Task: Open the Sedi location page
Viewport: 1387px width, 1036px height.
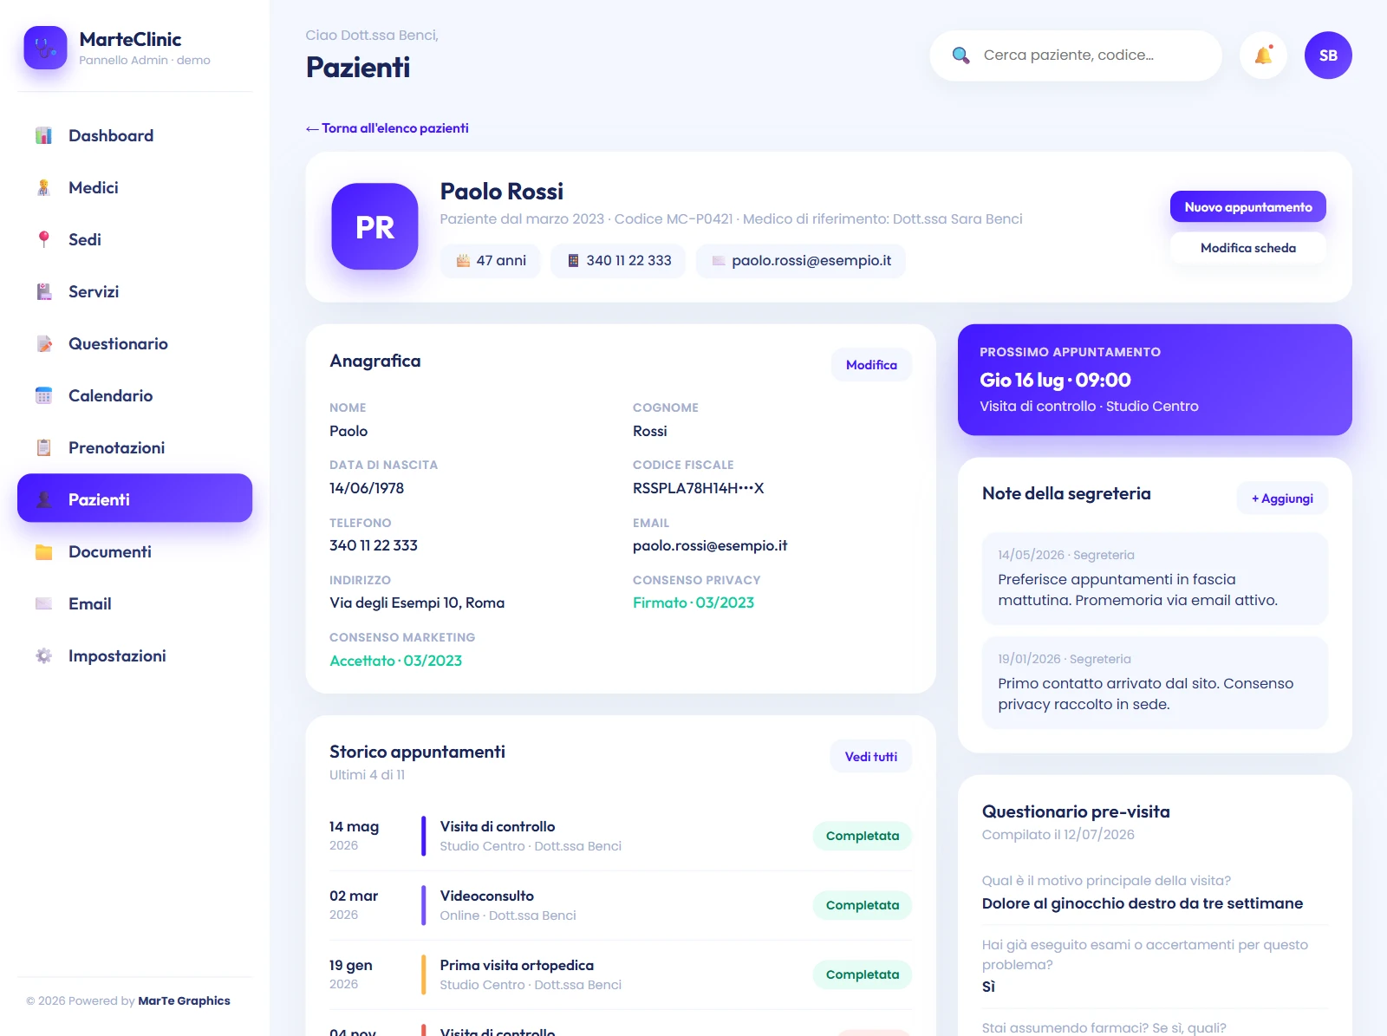Action: pos(134,239)
